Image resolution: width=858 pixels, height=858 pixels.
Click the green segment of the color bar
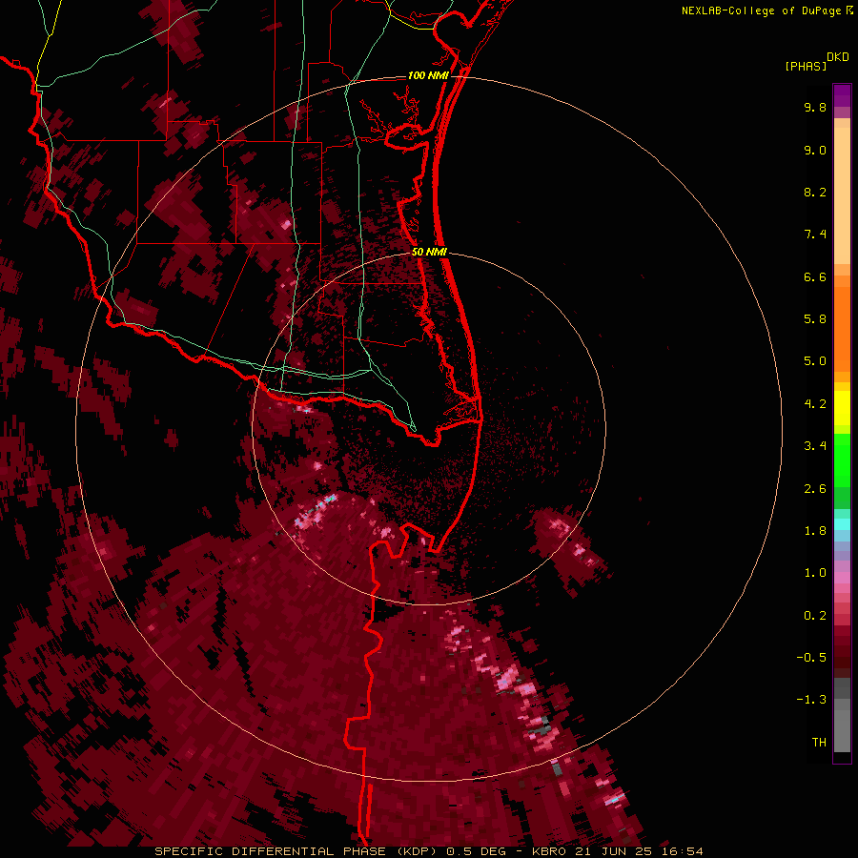click(842, 471)
